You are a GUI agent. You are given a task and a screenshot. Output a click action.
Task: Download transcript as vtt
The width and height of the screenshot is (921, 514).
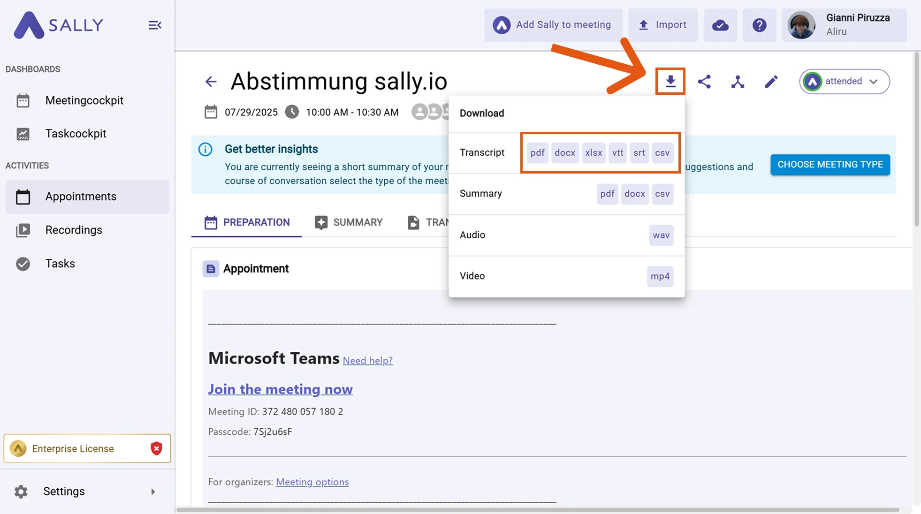617,153
